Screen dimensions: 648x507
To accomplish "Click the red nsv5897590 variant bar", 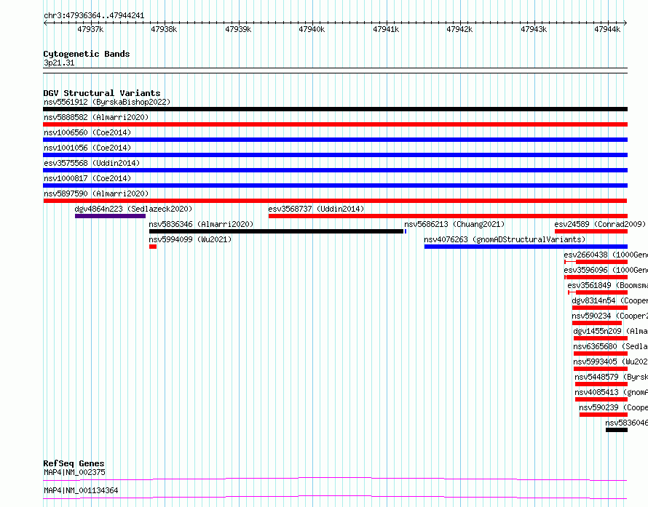I will (x=335, y=201).
